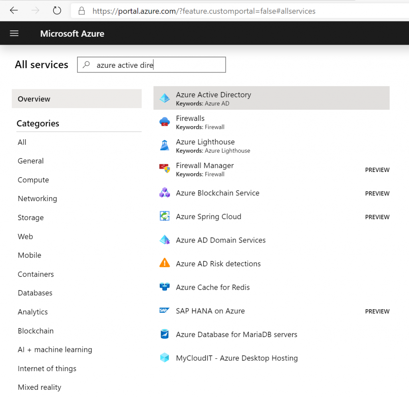Image resolution: width=409 pixels, height=397 pixels.
Task: Click the Azure Blockchain Service icon
Action: (165, 192)
